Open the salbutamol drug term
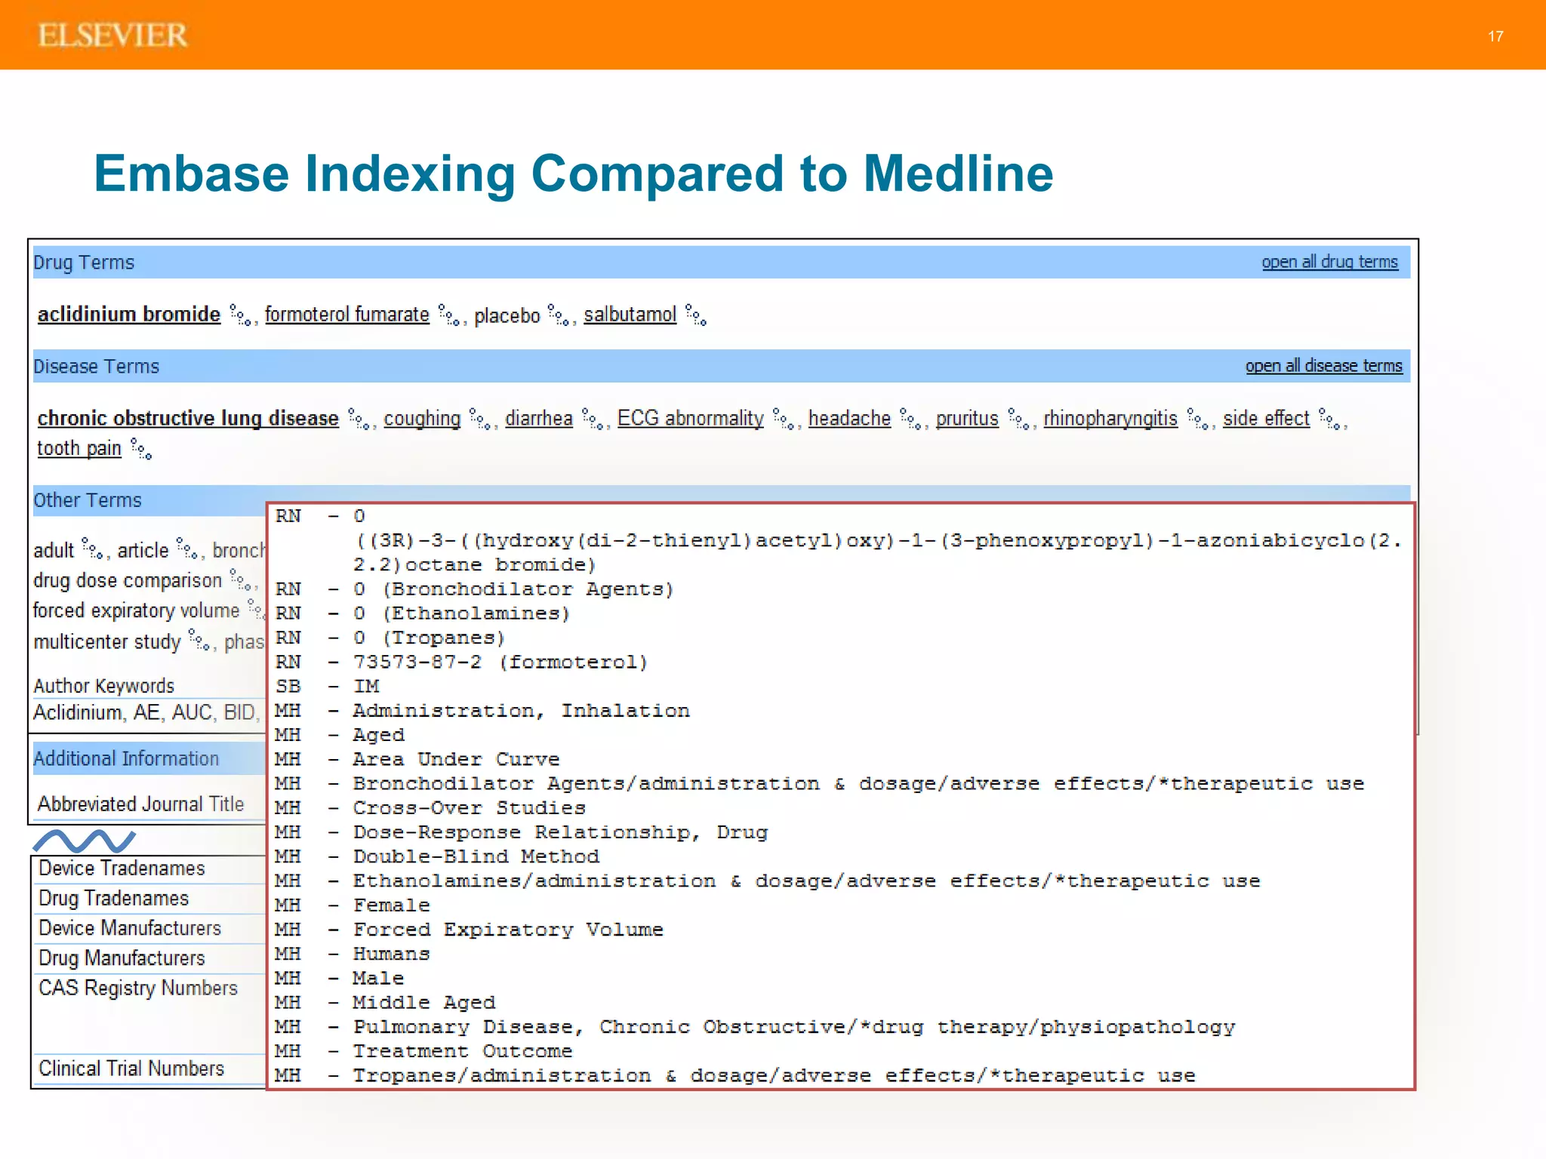The width and height of the screenshot is (1546, 1159). click(x=630, y=314)
